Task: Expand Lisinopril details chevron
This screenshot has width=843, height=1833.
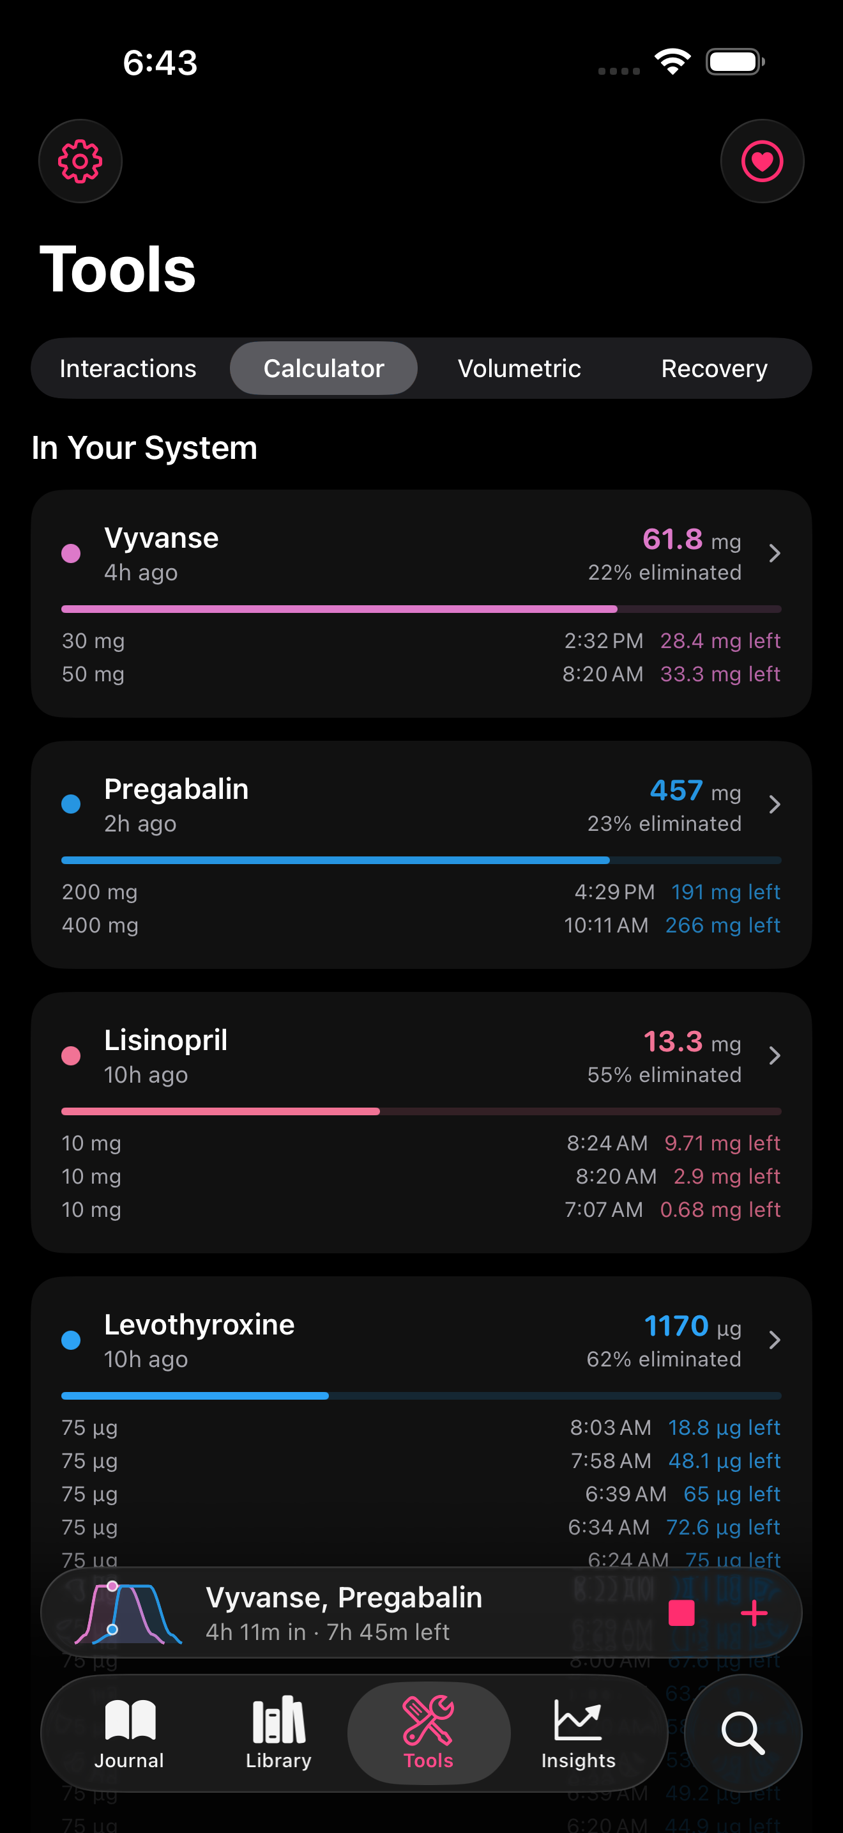Action: (775, 1056)
